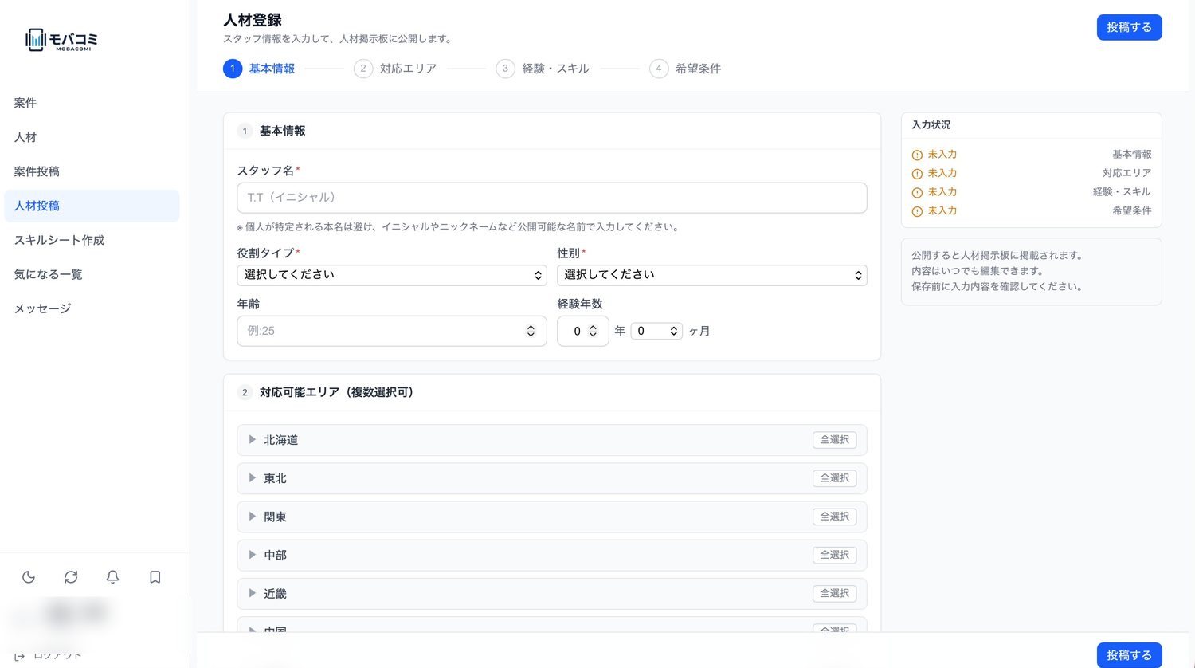Select all for 中部 with 全選択
The height and width of the screenshot is (668, 1195).
835,555
